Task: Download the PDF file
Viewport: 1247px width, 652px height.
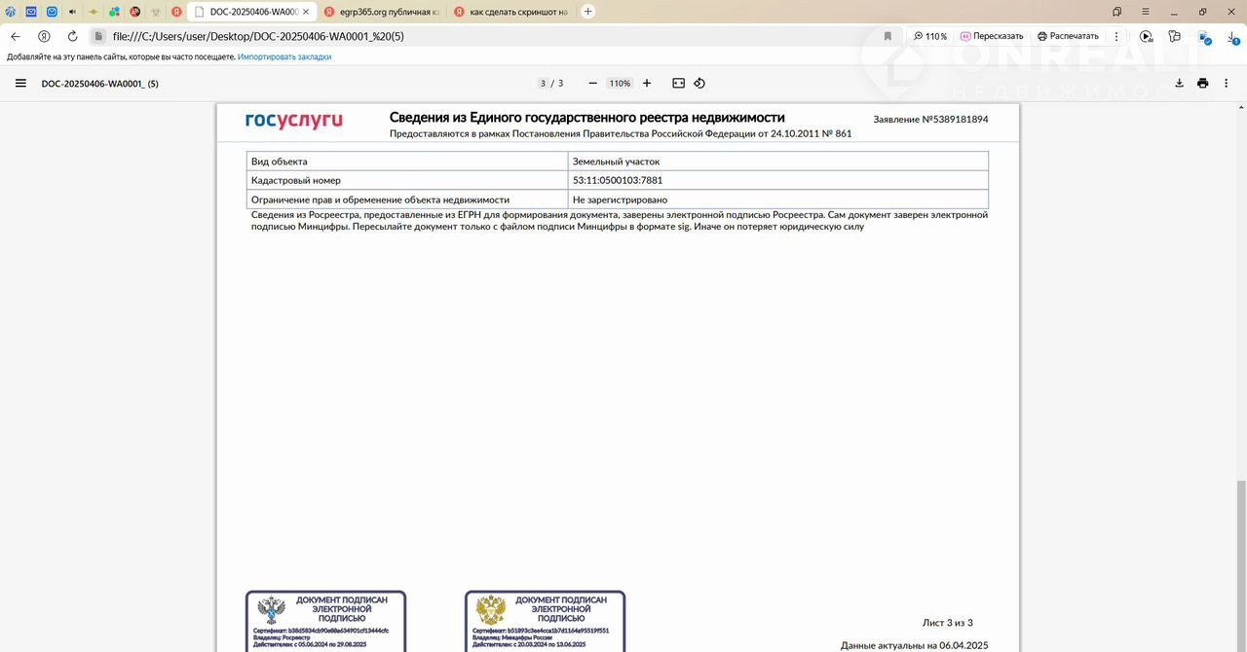Action: pos(1179,84)
